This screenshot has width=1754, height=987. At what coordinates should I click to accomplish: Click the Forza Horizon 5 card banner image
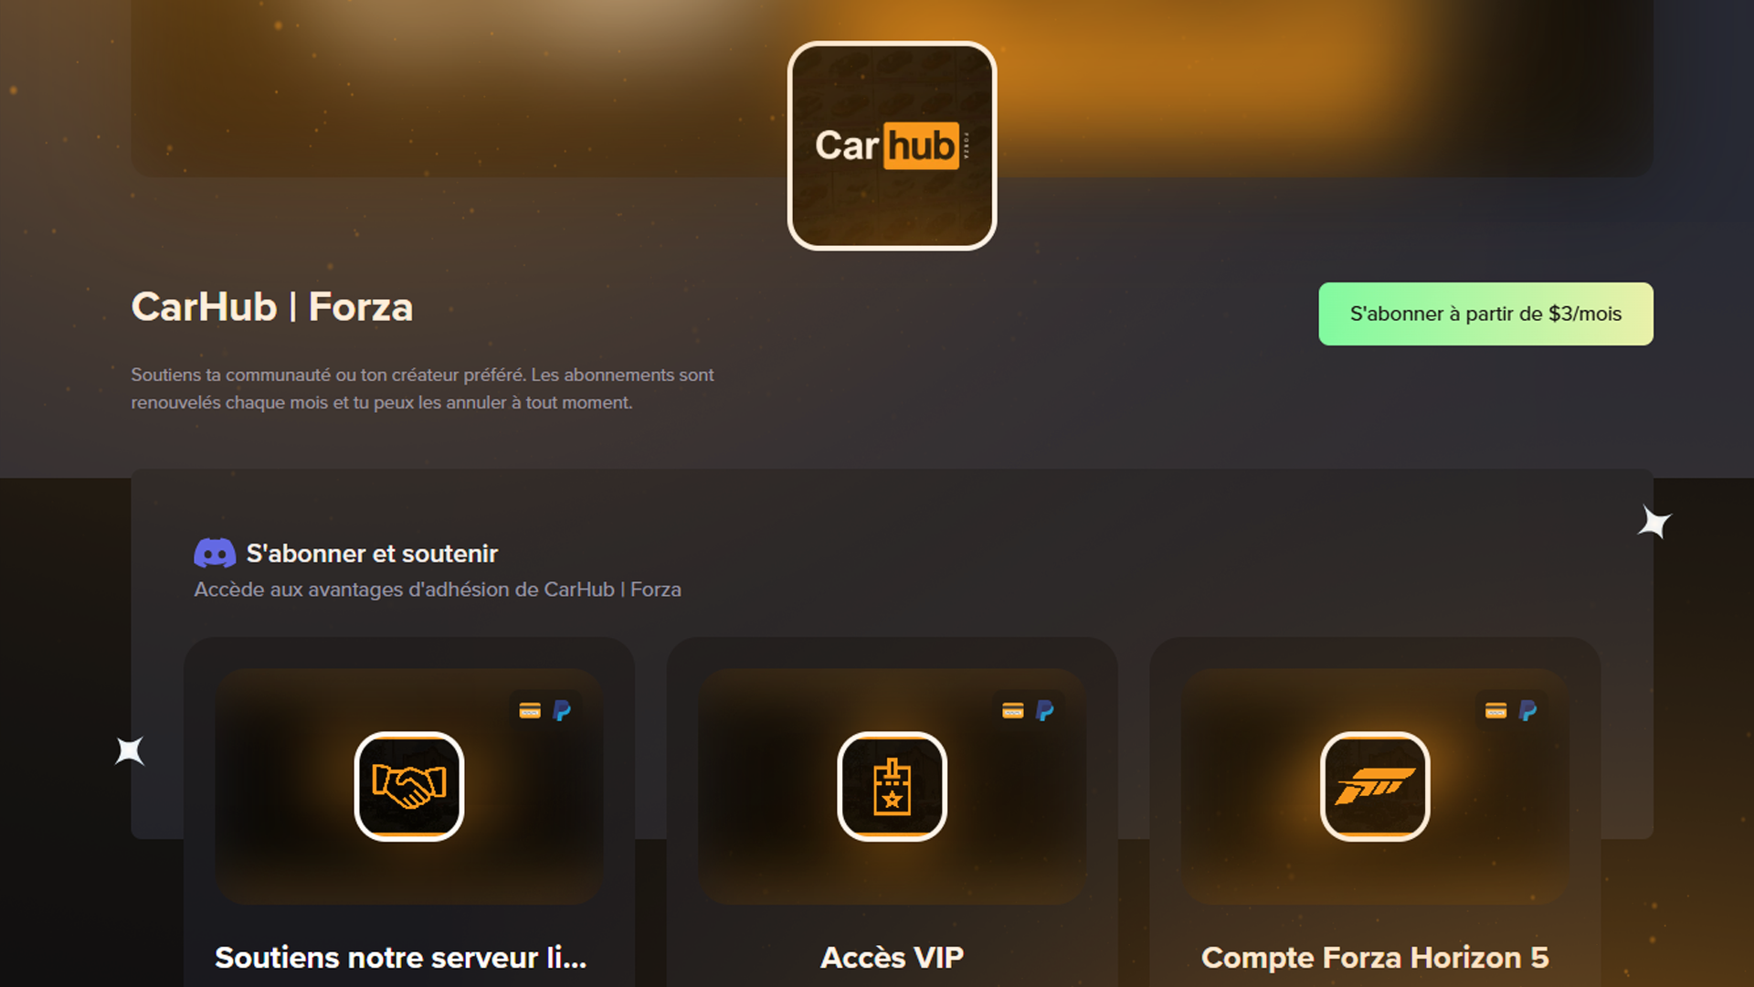pos(1375,786)
